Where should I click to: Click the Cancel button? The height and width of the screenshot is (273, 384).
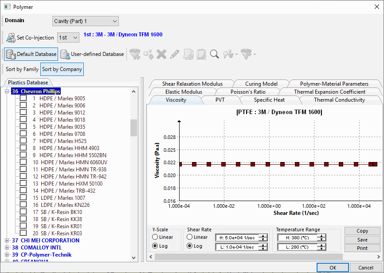pyautogui.click(x=366, y=268)
